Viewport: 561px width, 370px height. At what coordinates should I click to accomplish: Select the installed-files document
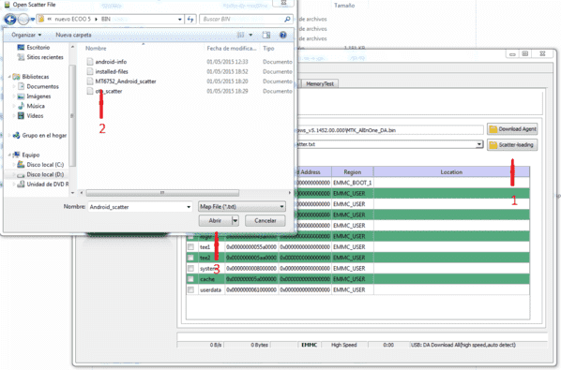[112, 71]
